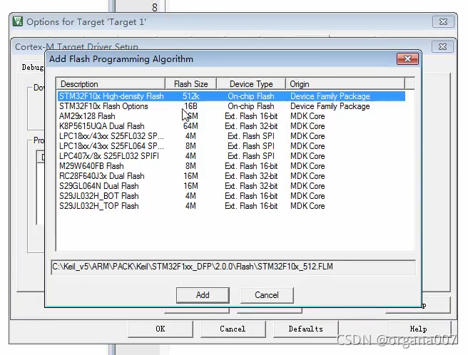The width and height of the screenshot is (468, 355).
Task: Cancel the Add Flash Programming Algorithm dialog
Action: point(267,295)
